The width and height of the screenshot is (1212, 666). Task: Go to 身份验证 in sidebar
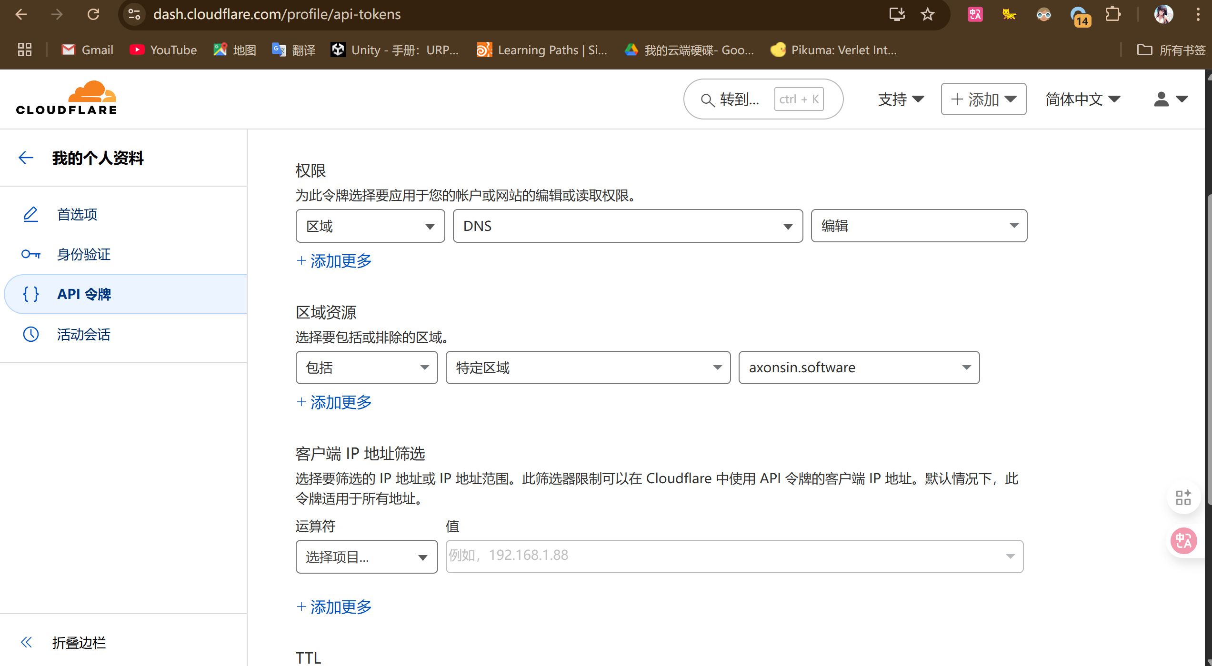click(84, 254)
